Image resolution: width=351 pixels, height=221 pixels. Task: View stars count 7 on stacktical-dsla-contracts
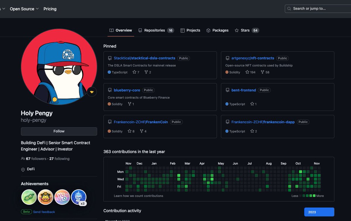click(136, 72)
